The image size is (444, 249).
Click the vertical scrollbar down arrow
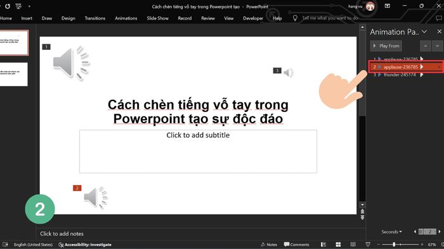362,205
